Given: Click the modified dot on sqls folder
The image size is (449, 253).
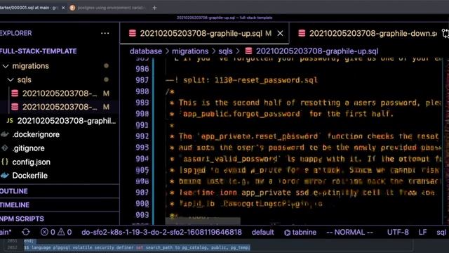Looking at the screenshot, I should coord(106,79).
